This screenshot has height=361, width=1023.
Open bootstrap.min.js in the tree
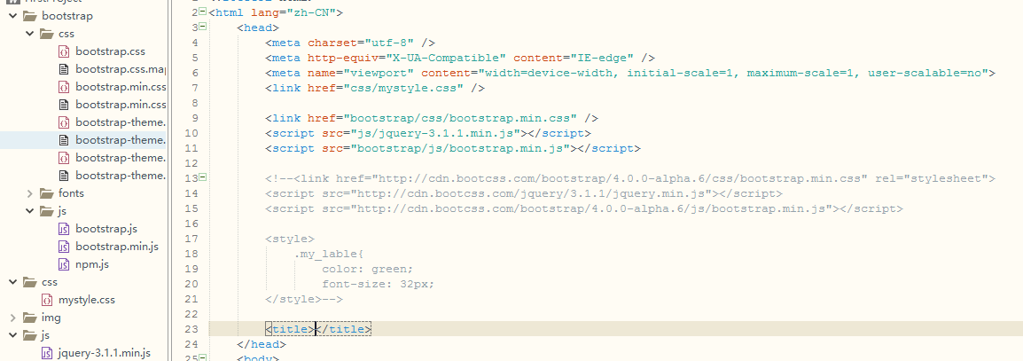(117, 247)
